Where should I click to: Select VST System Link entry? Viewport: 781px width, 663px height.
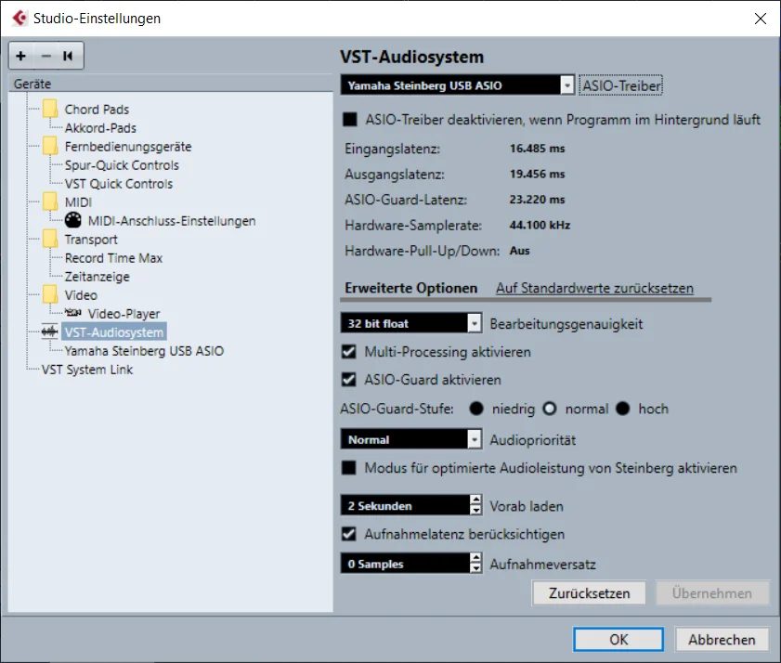coord(87,370)
